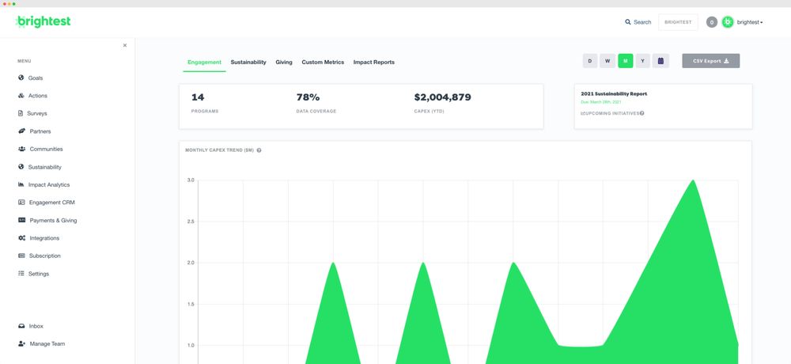This screenshot has width=791, height=364.
Task: Click the green Due March date text
Action: point(601,102)
